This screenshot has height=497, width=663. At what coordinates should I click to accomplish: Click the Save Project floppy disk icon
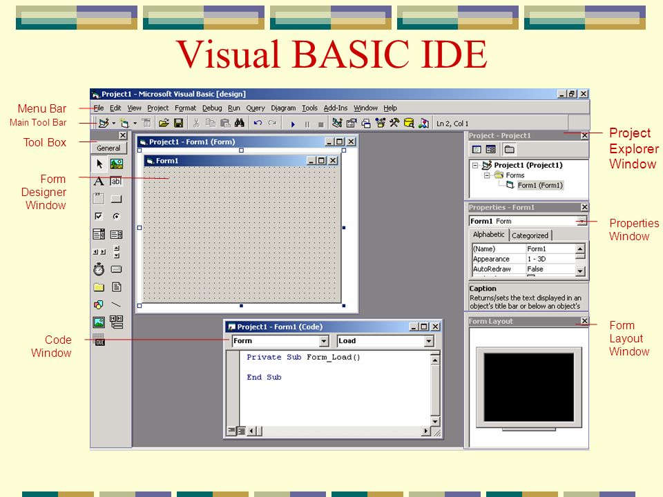pyautogui.click(x=178, y=123)
